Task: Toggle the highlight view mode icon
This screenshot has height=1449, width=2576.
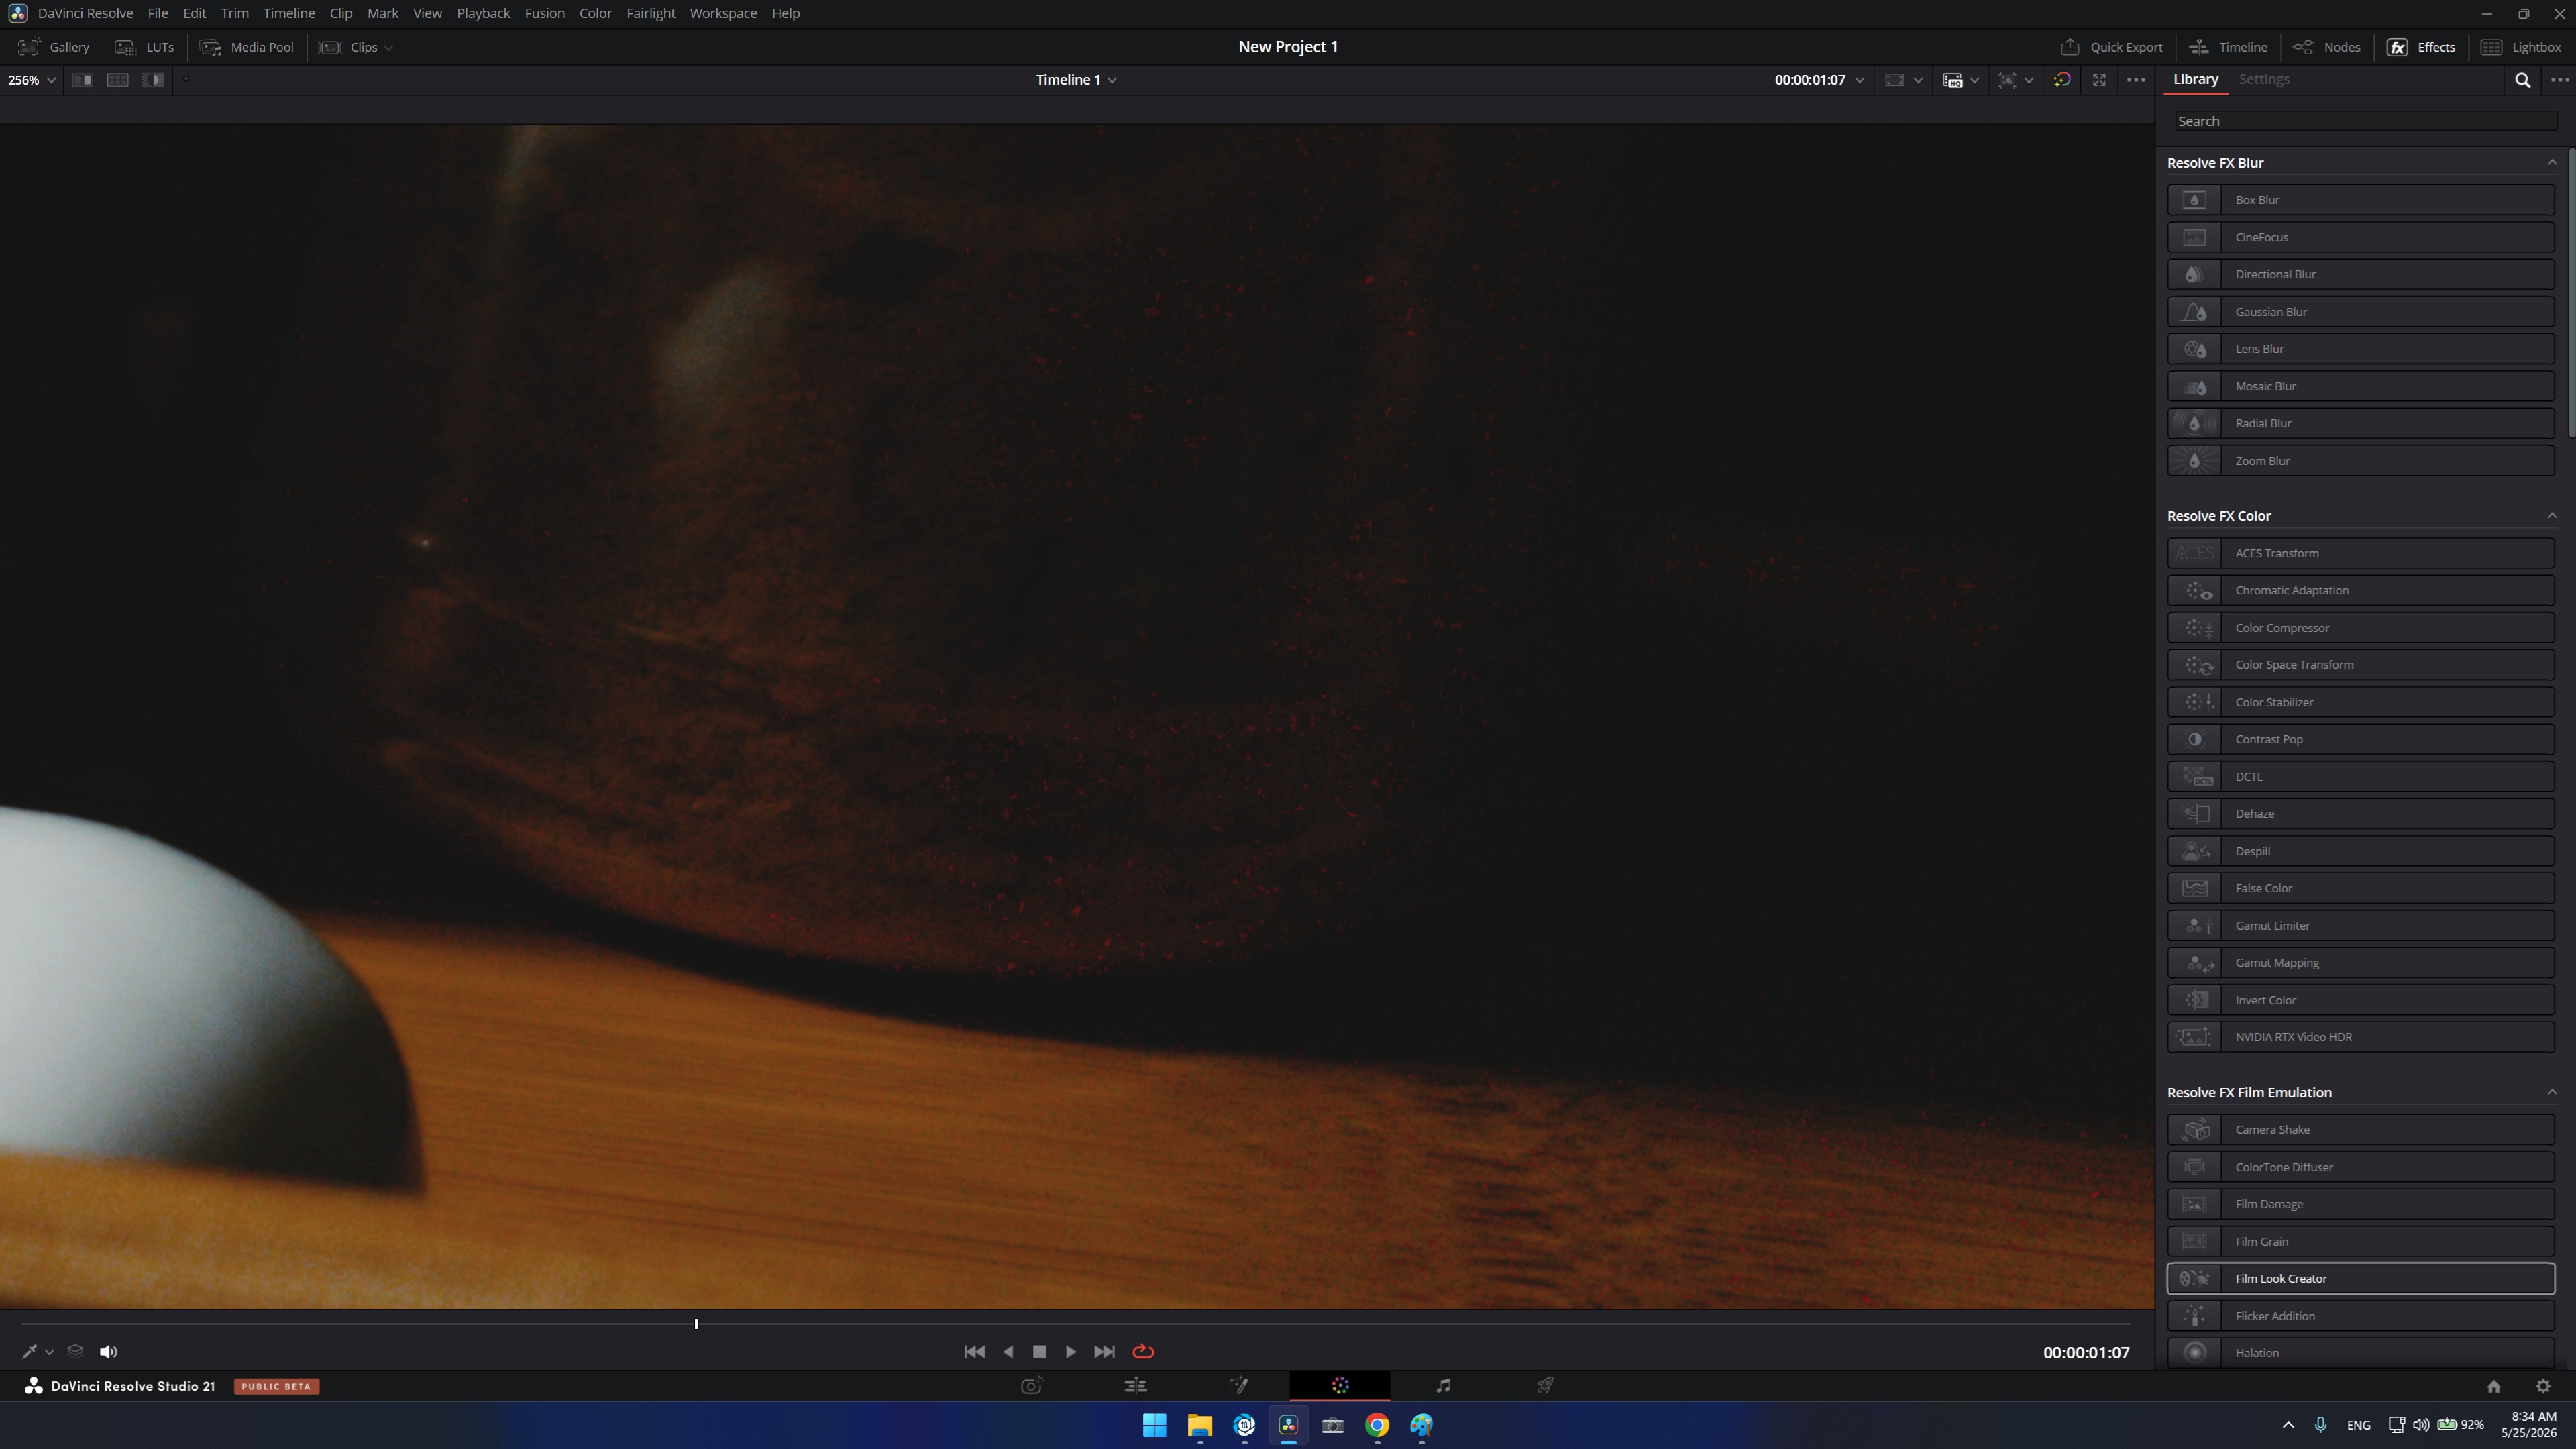Action: pyautogui.click(x=153, y=80)
